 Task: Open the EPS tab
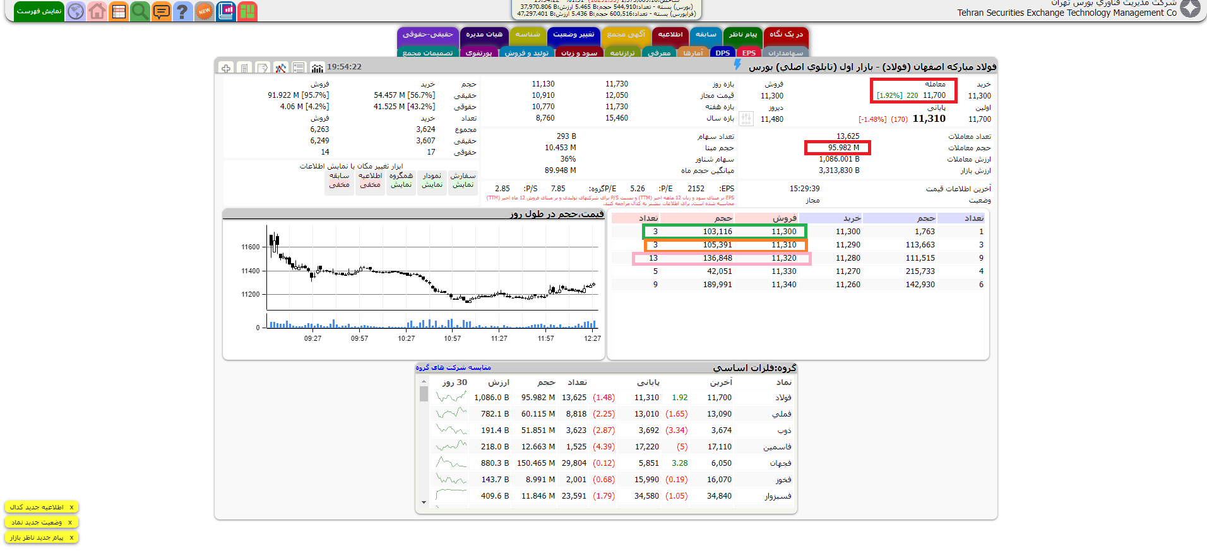tap(749, 53)
